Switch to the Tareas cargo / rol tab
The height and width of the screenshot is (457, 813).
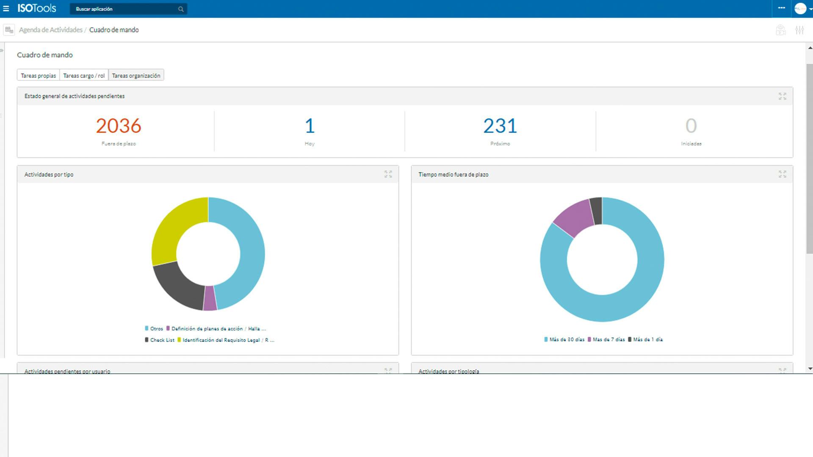[84, 75]
